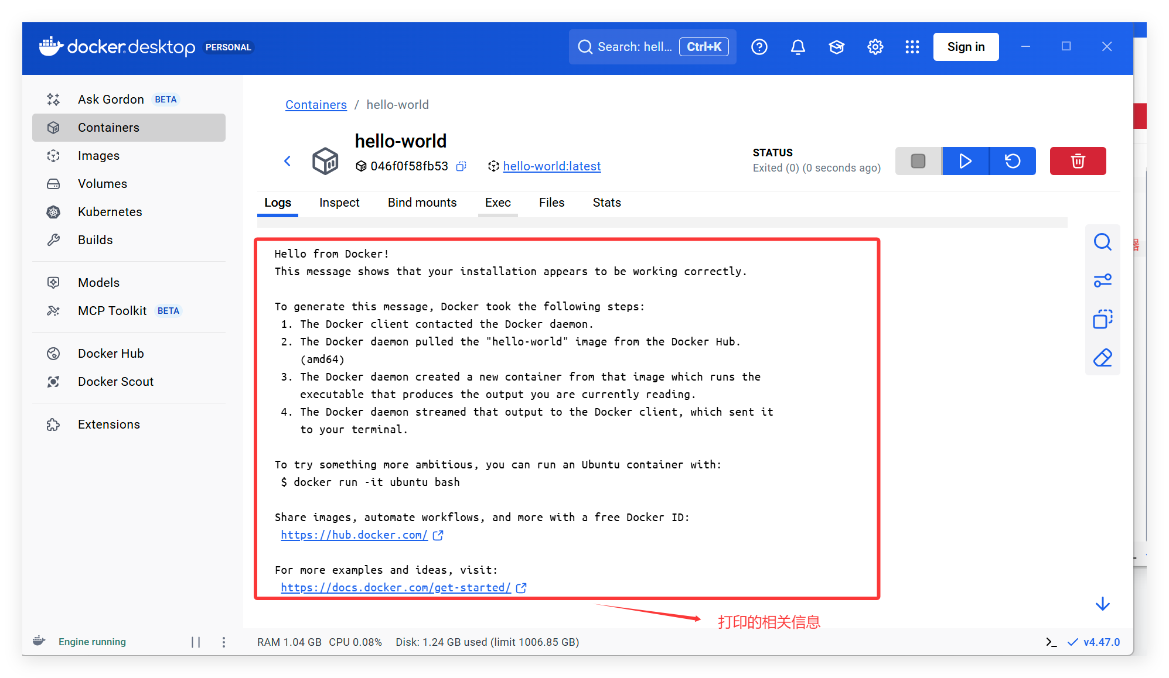Viewport: 1169px width, 678px height.
Task: Open the Docker terminal icon in status bar
Action: click(x=1051, y=642)
